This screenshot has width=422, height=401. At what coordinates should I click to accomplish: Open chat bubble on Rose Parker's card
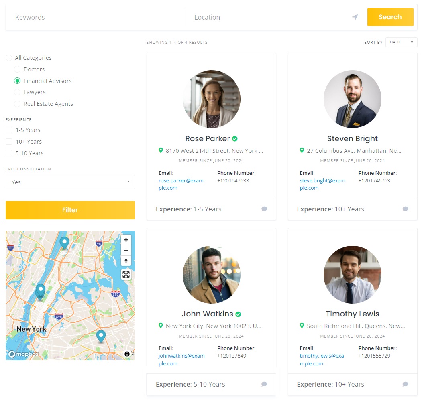264,209
